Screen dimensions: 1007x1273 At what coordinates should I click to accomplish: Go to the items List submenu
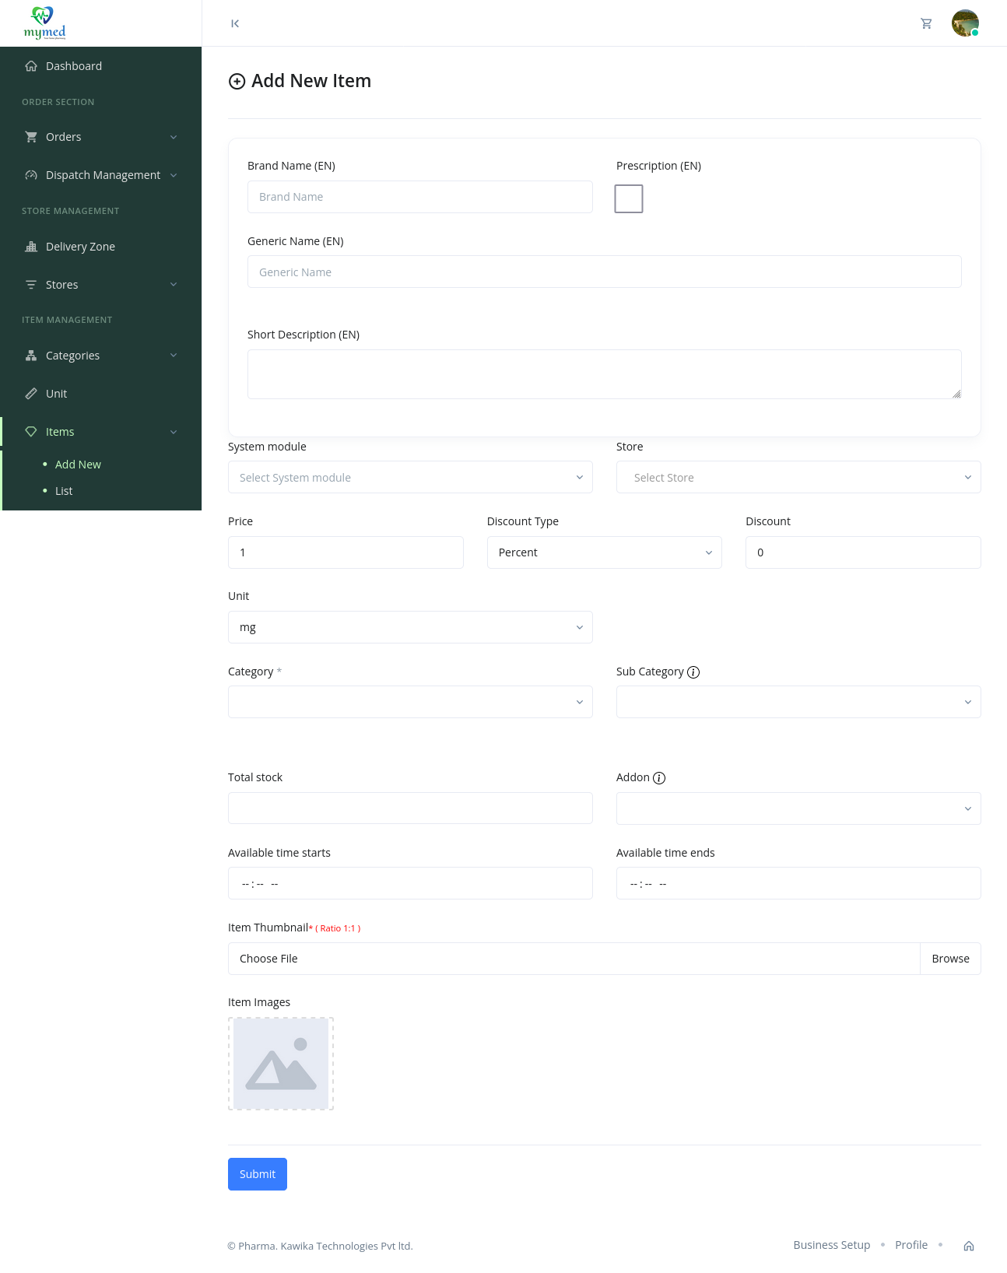pyautogui.click(x=64, y=491)
